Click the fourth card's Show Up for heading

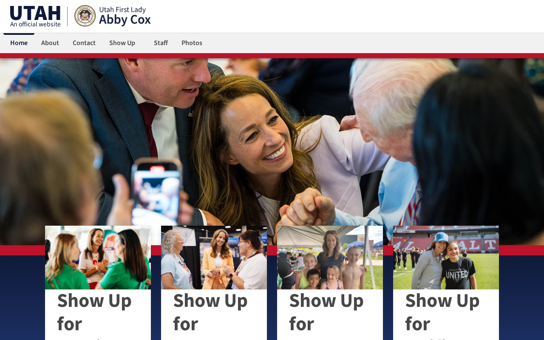(x=442, y=312)
